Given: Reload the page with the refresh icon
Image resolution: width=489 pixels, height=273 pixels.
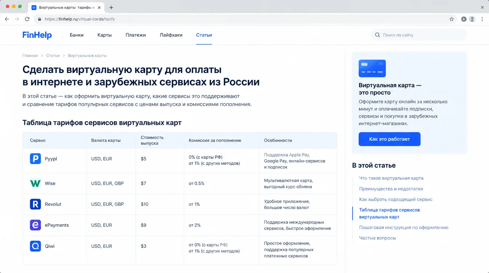Looking at the screenshot, I should point(27,19).
